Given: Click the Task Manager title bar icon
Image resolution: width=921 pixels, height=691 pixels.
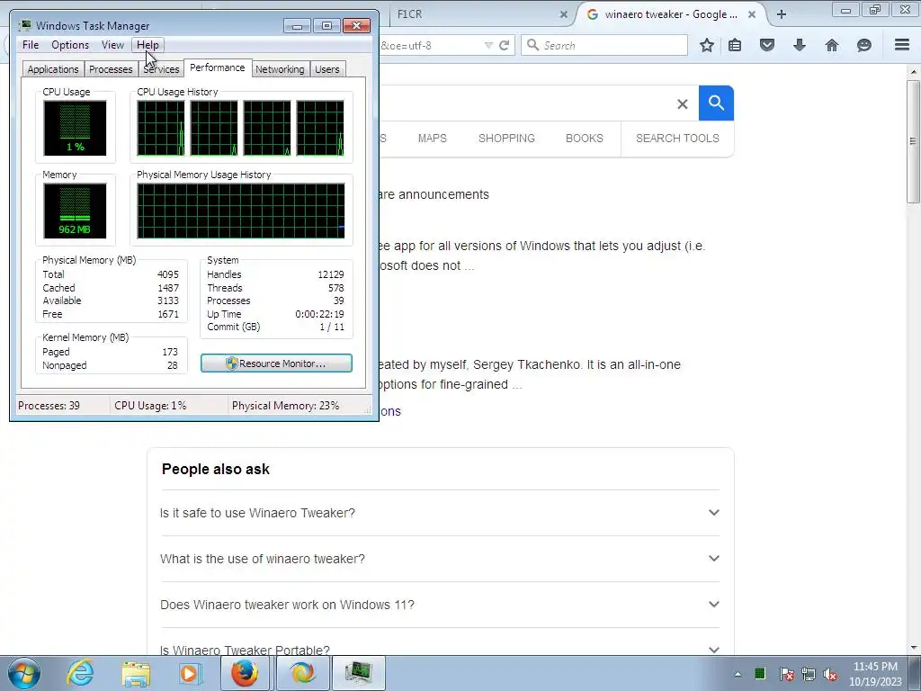Looking at the screenshot, I should (24, 25).
